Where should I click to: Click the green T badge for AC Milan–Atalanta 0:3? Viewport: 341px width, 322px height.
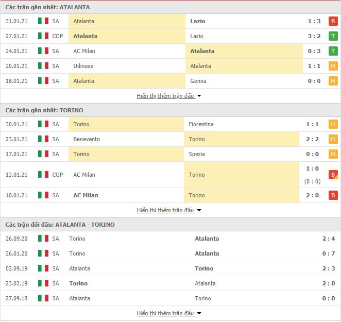333,51
